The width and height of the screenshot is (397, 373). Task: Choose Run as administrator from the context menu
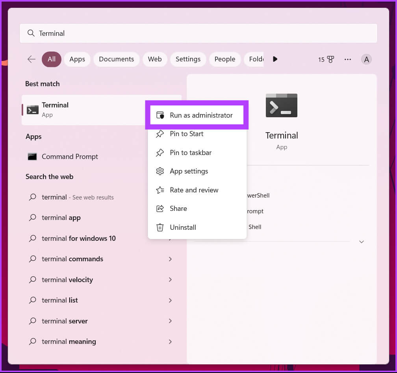pyautogui.click(x=197, y=115)
